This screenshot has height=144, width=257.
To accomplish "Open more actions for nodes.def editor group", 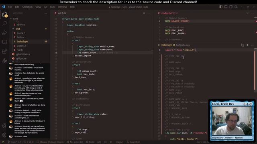I will click(253, 13).
